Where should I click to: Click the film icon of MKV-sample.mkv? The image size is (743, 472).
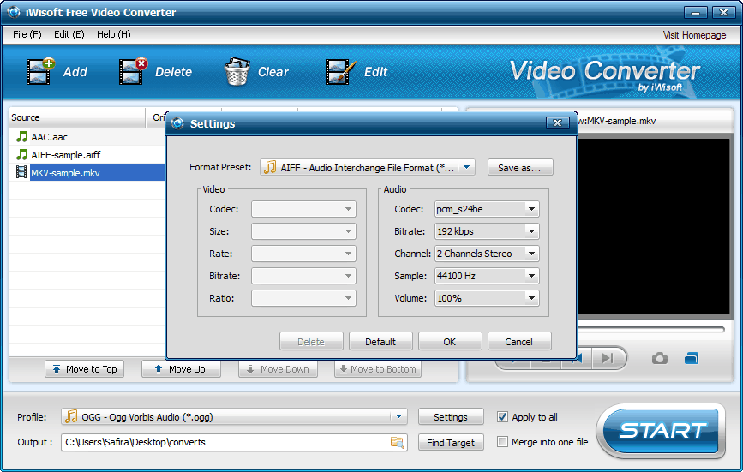pyautogui.click(x=21, y=172)
